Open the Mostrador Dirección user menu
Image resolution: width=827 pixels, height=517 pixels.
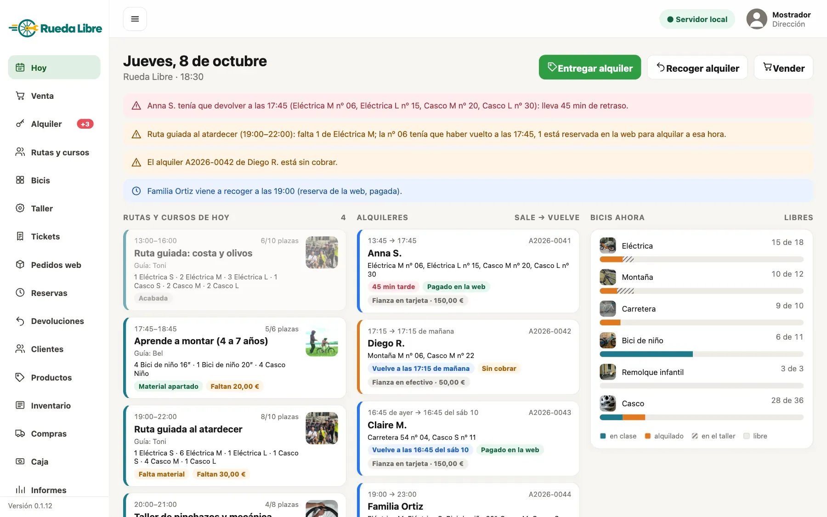(x=779, y=19)
